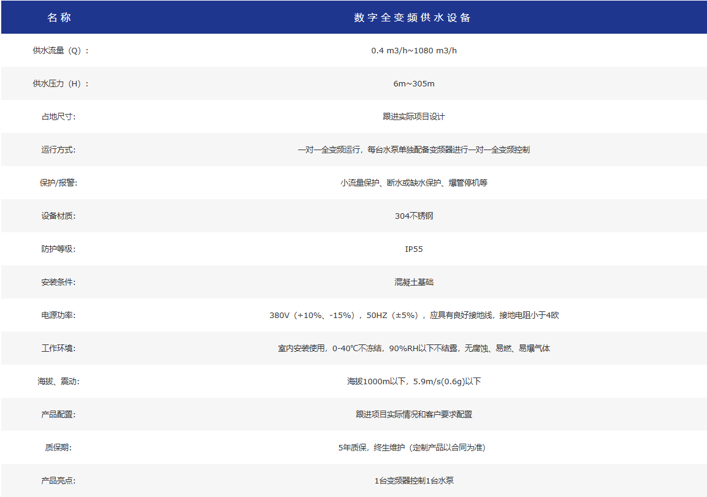The height and width of the screenshot is (497, 707).
Task: Click the 0.4 m3/h~1080 m3/h value
Action: [414, 50]
